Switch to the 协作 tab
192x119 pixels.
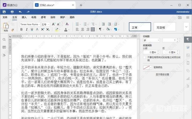click(x=53, y=17)
